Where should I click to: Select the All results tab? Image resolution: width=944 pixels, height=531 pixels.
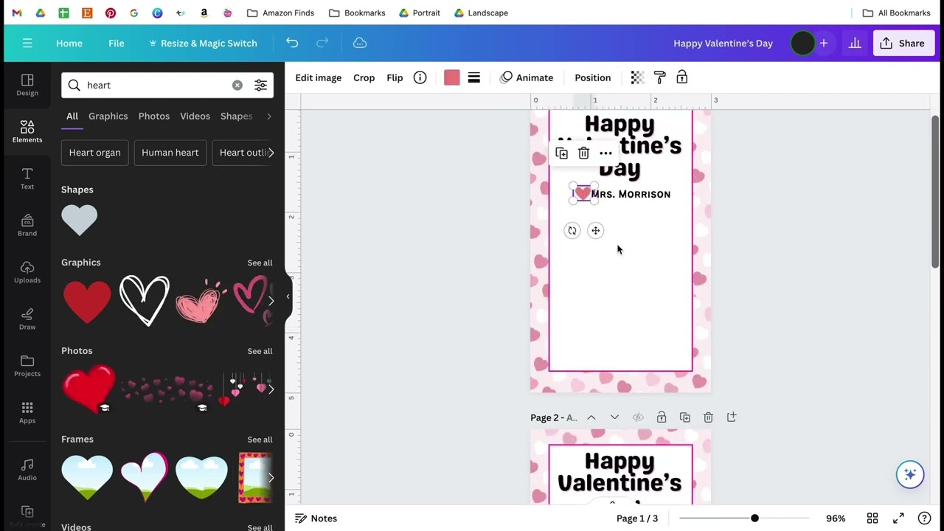point(72,116)
